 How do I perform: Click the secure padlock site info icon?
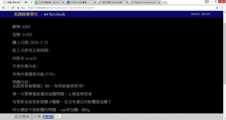18,8
